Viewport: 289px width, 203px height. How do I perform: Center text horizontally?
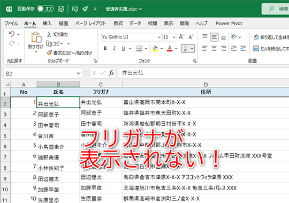pyautogui.click(x=214, y=49)
